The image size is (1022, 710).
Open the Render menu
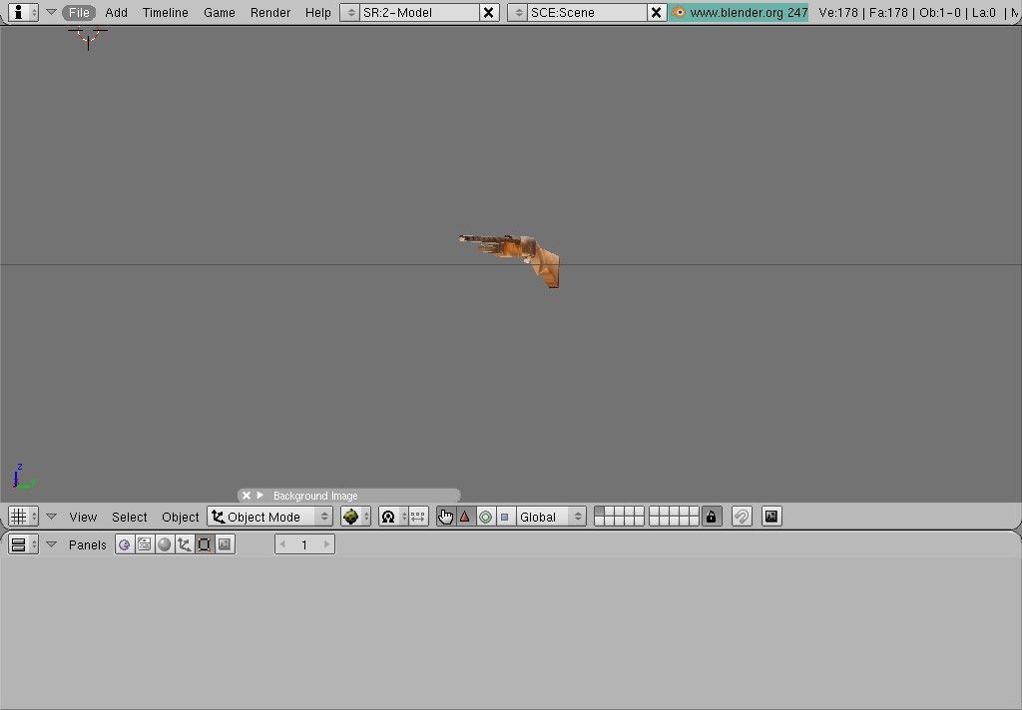(x=270, y=13)
